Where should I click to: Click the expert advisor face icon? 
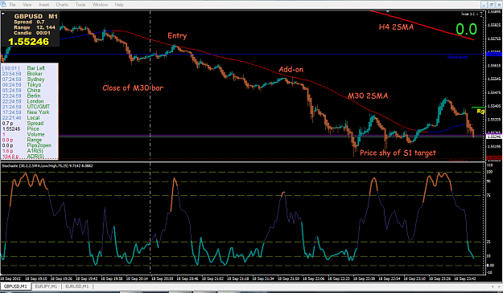tap(480, 14)
